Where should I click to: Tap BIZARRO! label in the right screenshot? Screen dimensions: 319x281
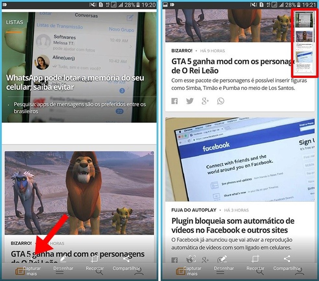click(x=182, y=51)
